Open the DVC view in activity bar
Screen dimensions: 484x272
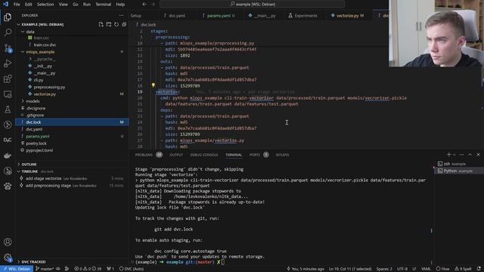pos(8,140)
